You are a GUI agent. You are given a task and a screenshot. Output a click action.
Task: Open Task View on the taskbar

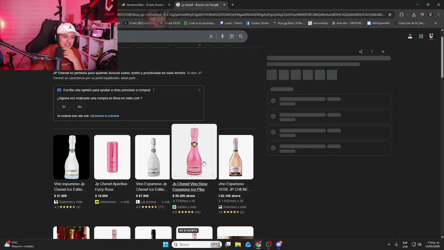[x=228, y=244]
